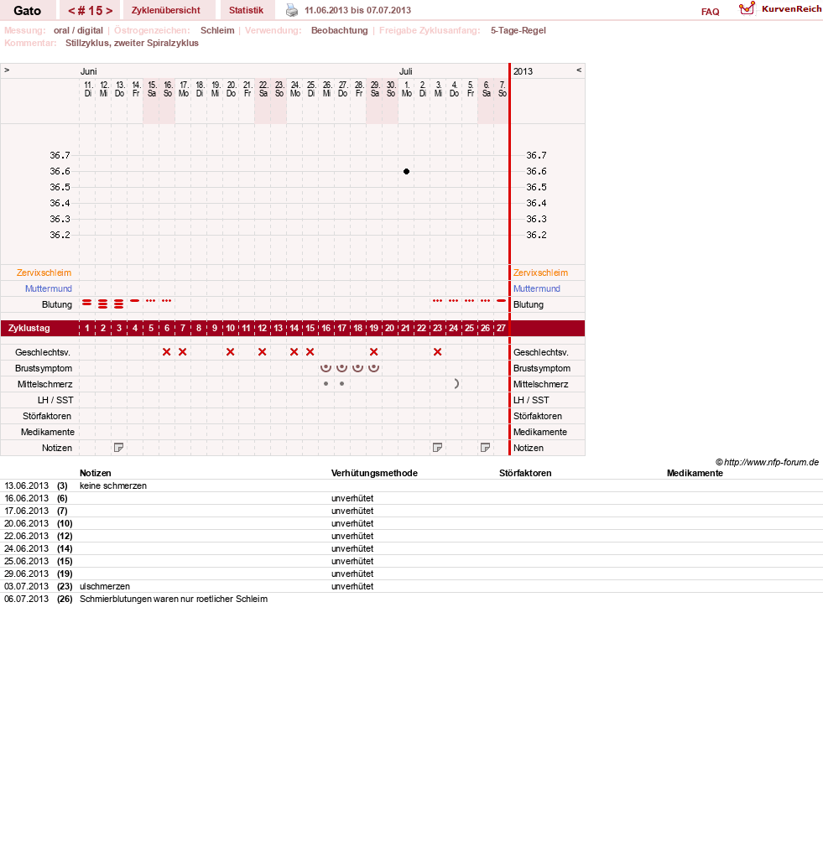The width and height of the screenshot is (823, 841).
Task: Click intercourse X mark on cycle day 14
Action: (x=294, y=352)
